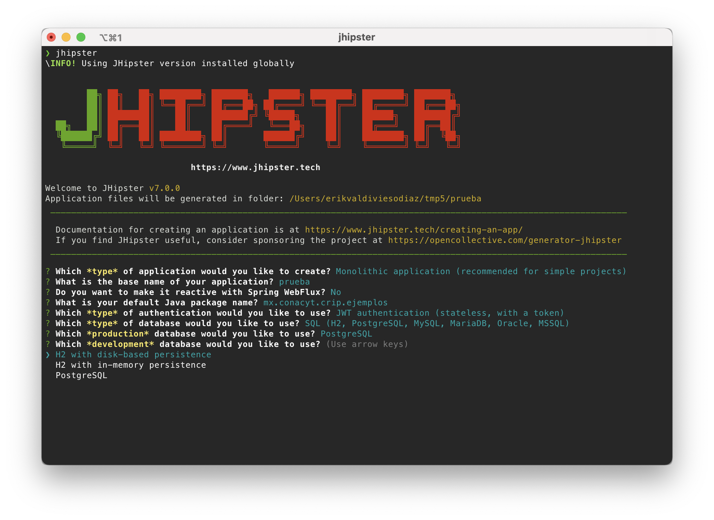Select 'H2 with in-memory persistence' option
Viewport: 714px width, 520px height.
click(131, 365)
